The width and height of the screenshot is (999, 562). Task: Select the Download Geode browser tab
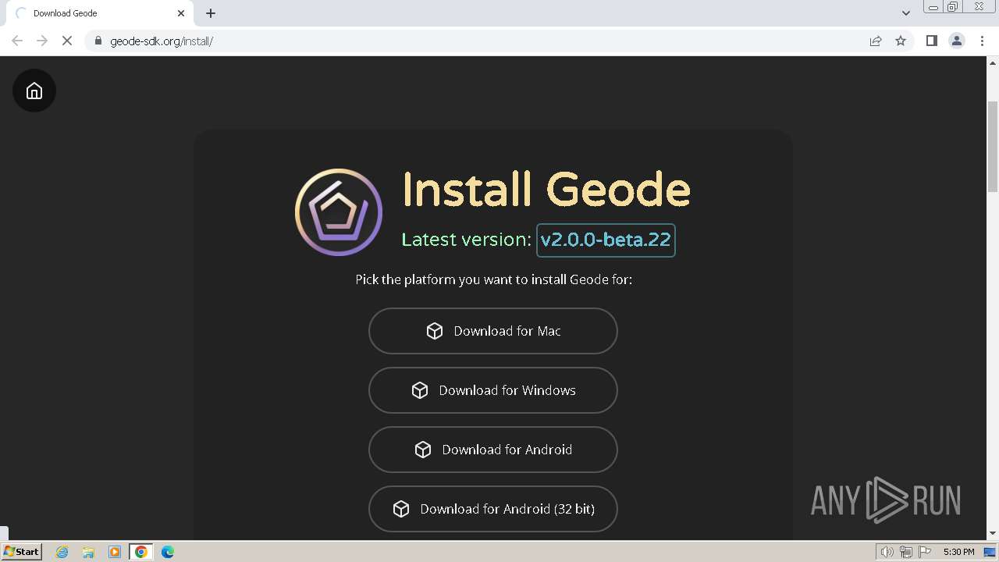[x=100, y=13]
